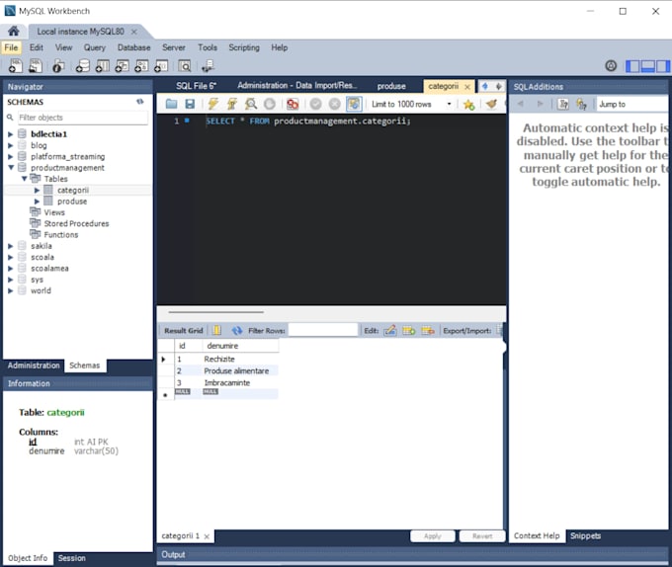Toggle wrap cell content in result grid
This screenshot has height=567, width=672.
[216, 330]
